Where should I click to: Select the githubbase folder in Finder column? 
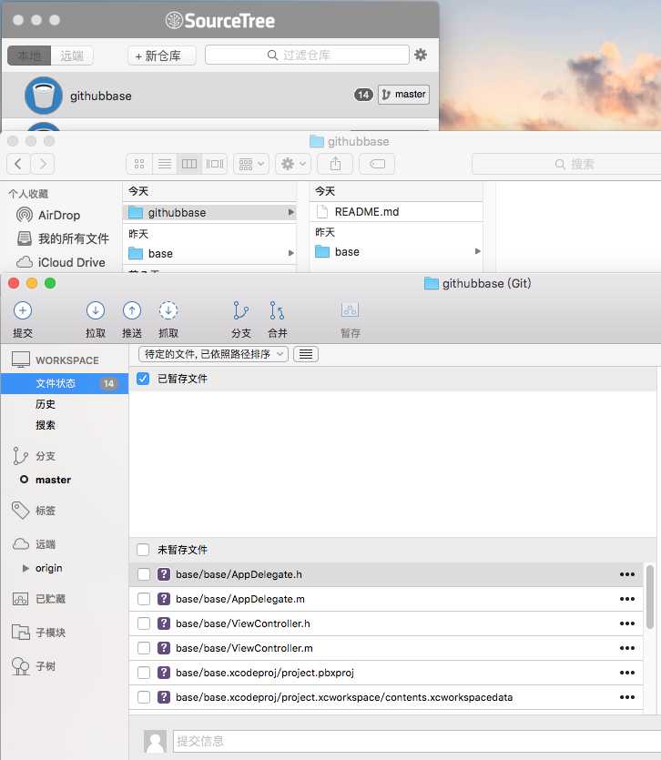[209, 212]
